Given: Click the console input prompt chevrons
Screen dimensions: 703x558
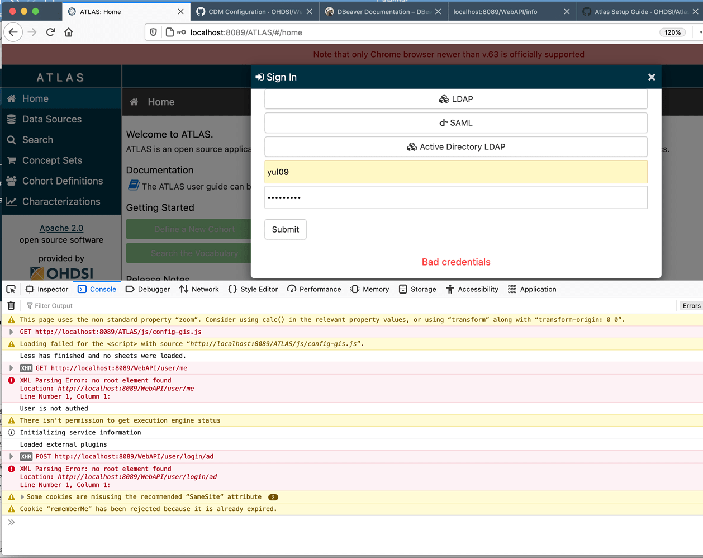Looking at the screenshot, I should pyautogui.click(x=11, y=522).
